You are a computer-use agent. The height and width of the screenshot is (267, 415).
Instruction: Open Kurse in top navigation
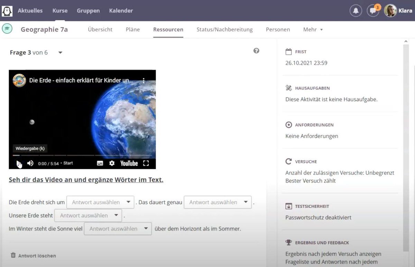click(60, 11)
